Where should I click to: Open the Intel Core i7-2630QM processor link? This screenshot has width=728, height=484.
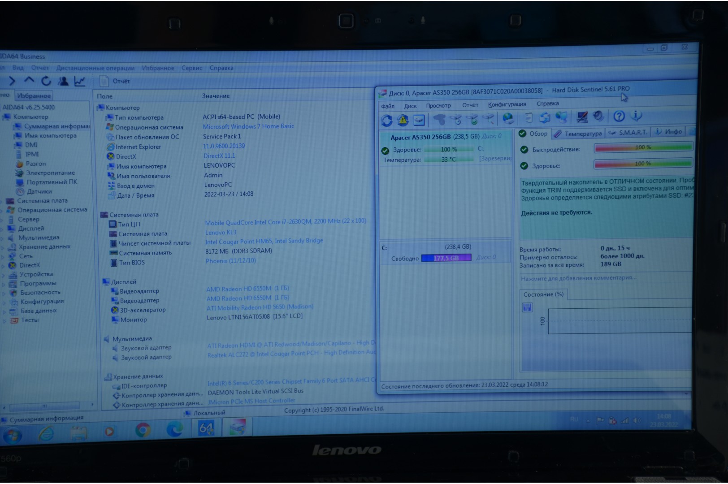tap(285, 222)
